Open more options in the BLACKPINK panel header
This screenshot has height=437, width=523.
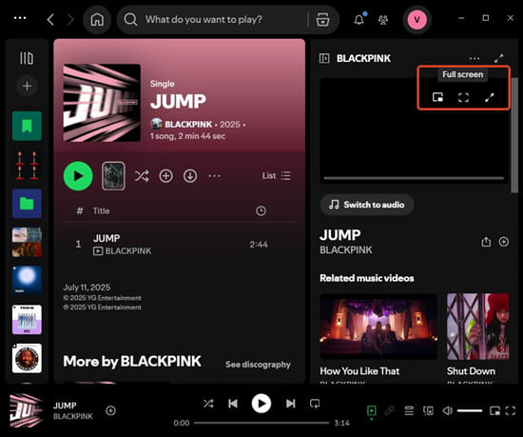(x=475, y=58)
